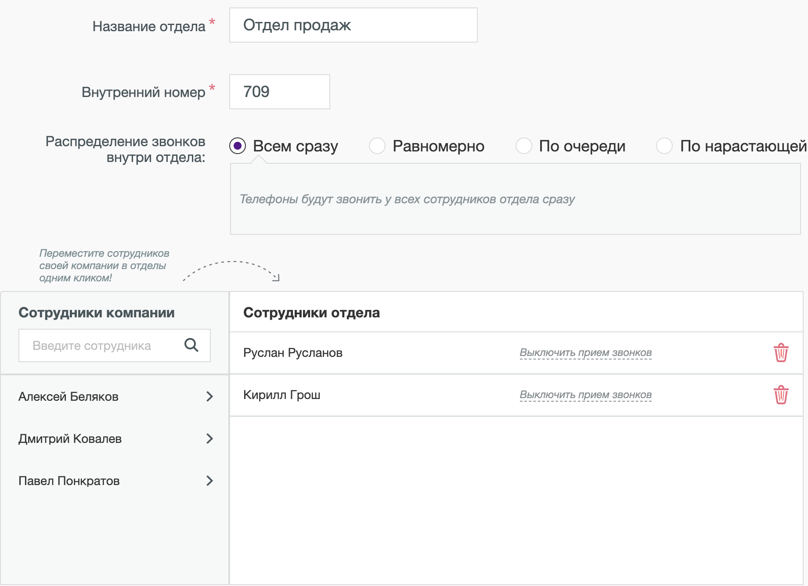The image size is (808, 586).
Task: Focus the Введите сотрудника search box
Action: coord(114,345)
